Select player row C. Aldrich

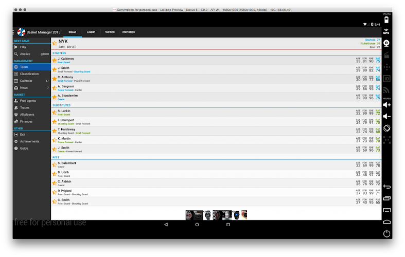click(216, 183)
